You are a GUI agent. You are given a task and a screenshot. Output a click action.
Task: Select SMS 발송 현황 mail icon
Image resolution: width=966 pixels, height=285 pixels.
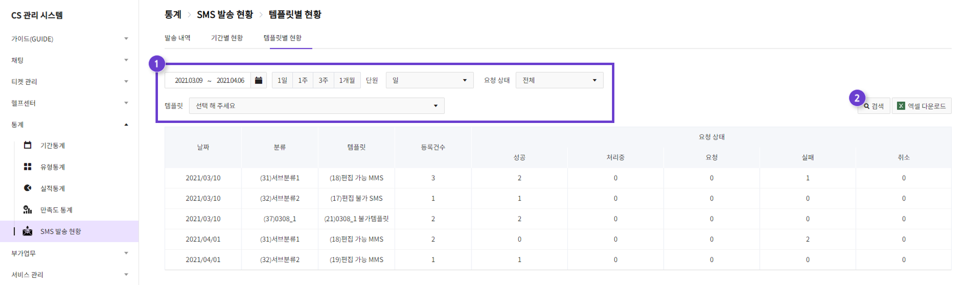point(28,231)
